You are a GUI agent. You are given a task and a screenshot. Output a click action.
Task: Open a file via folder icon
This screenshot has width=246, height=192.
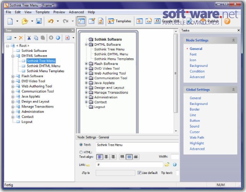(x=25, y=21)
